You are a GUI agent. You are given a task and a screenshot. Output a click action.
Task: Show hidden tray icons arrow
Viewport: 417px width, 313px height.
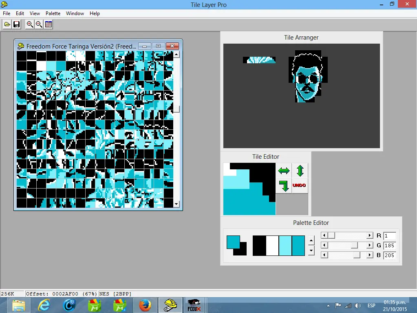329,306
